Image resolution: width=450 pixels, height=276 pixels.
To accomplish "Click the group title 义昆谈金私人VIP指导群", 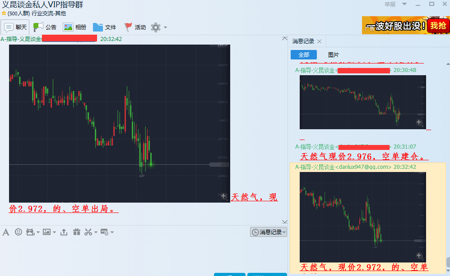I will pos(42,5).
